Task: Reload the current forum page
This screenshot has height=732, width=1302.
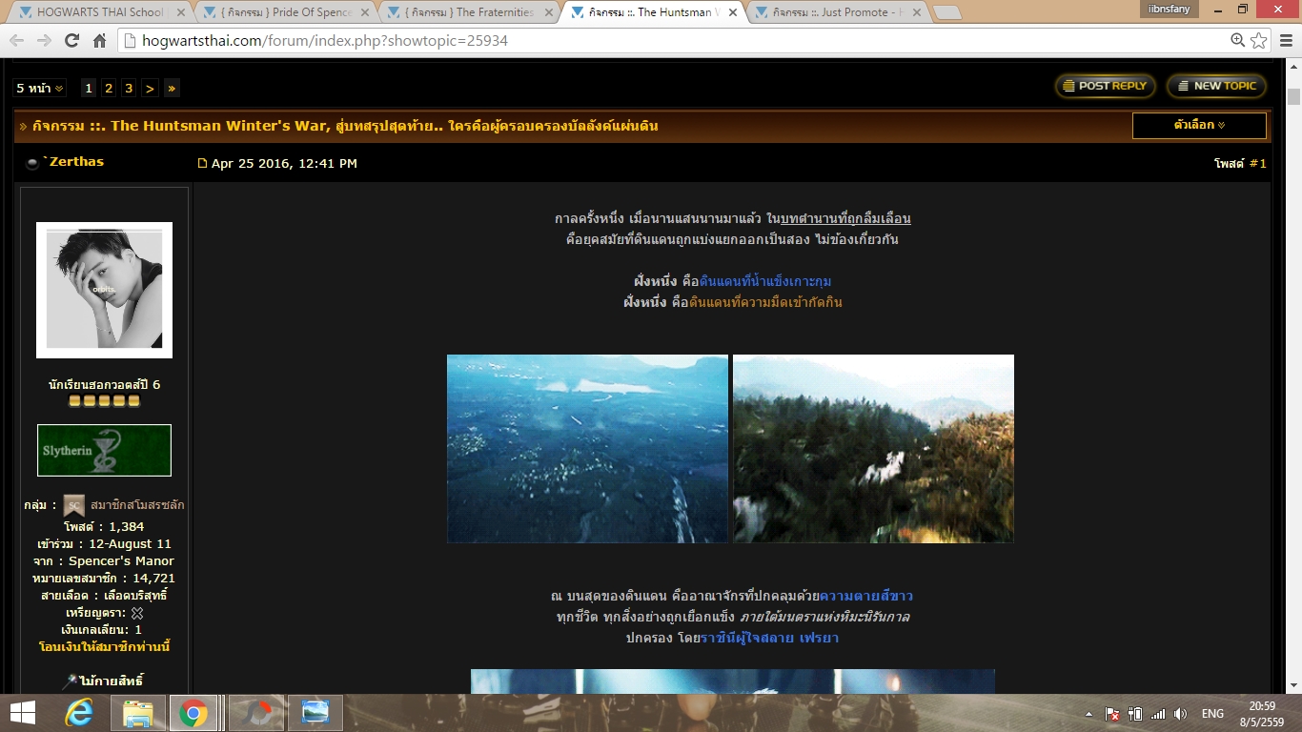Action: [x=71, y=40]
